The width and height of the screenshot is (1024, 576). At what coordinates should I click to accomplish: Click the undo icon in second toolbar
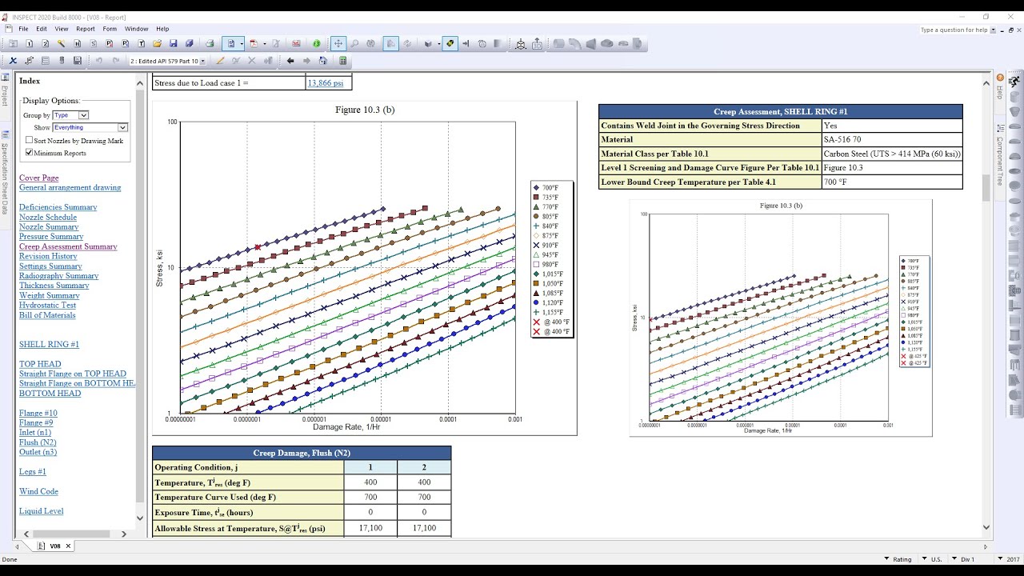(99, 61)
